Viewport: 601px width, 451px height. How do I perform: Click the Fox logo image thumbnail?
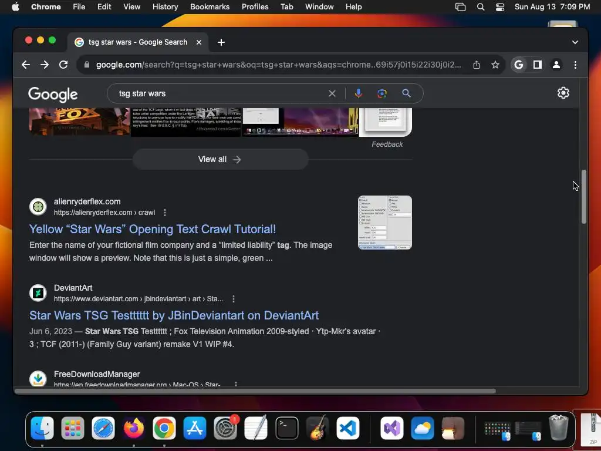[80, 122]
